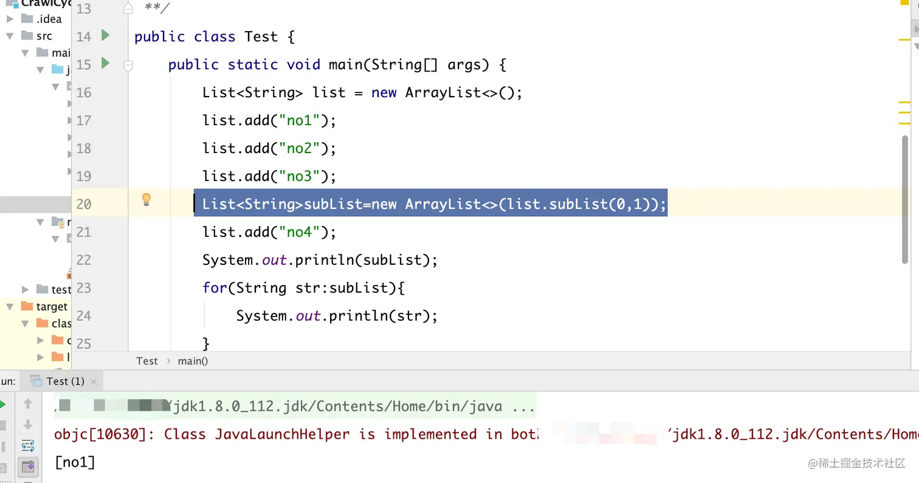Click System.out.println(subList); line

coord(320,260)
